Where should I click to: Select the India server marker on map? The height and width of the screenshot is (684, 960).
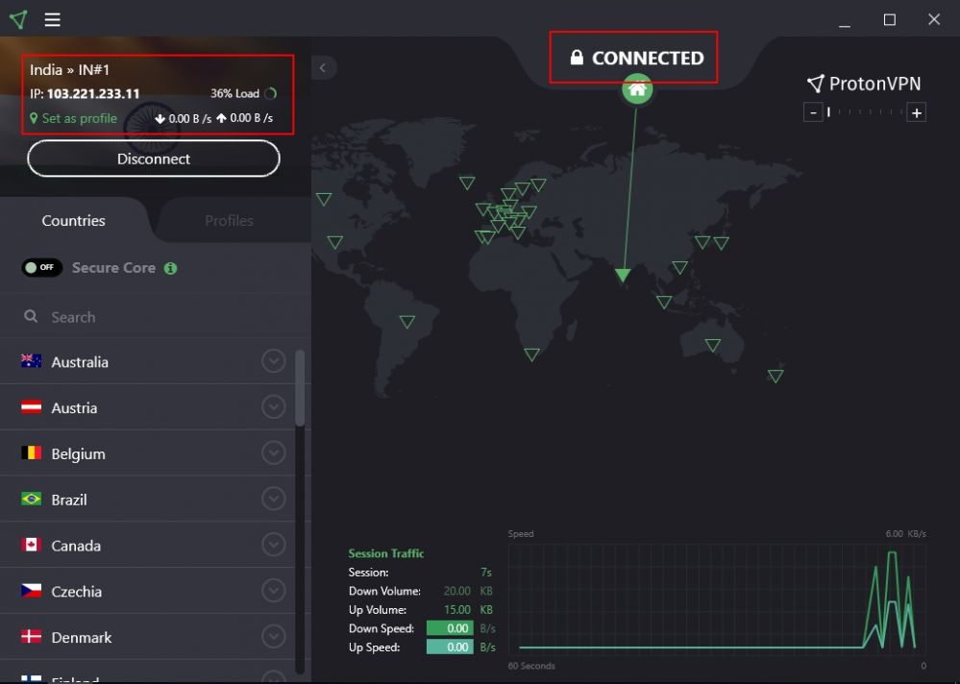623,276
